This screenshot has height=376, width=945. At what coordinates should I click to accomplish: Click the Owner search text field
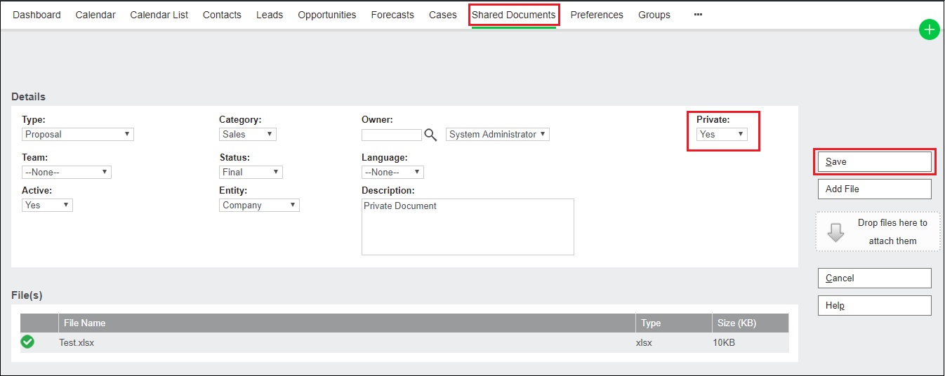tap(392, 135)
